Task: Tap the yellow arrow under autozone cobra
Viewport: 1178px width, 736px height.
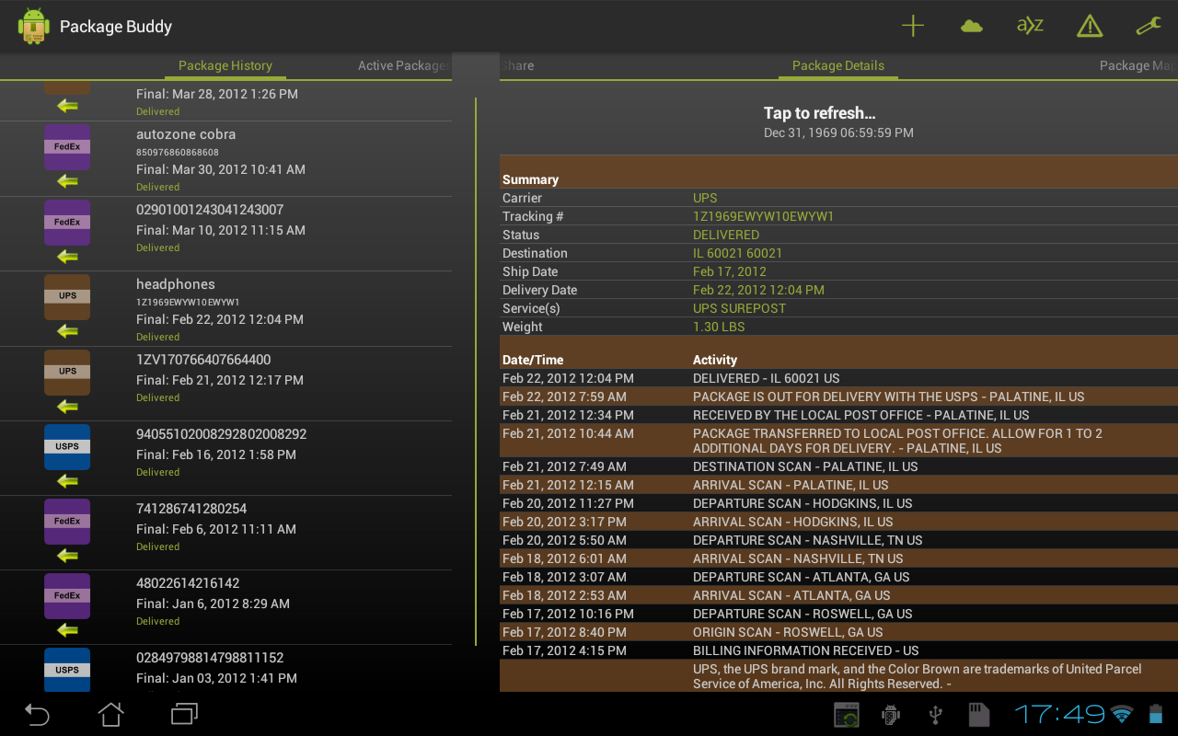Action: point(67,181)
